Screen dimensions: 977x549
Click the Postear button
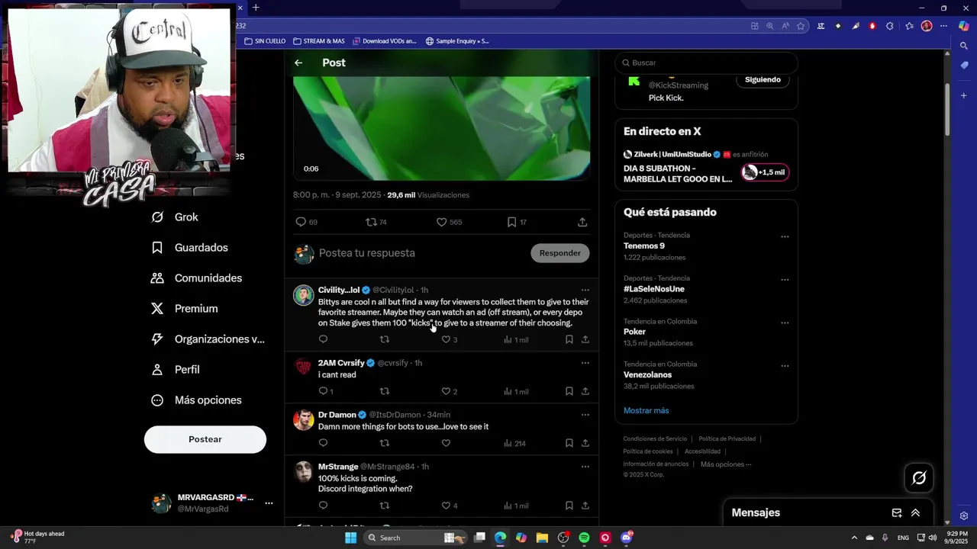coord(205,439)
